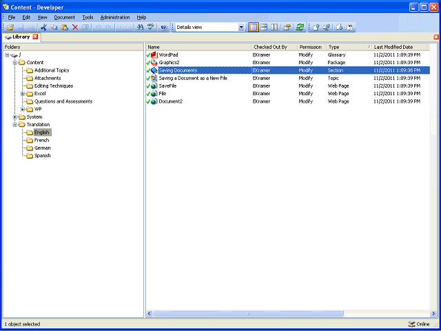Click the Find binoculars icon

pos(140,28)
